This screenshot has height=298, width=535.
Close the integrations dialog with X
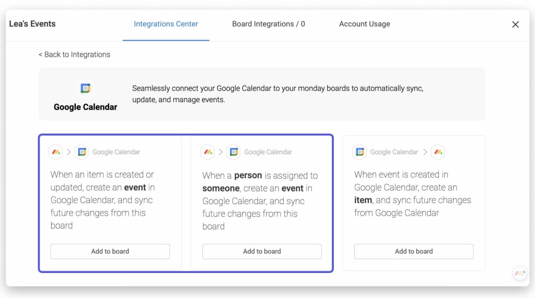point(515,24)
